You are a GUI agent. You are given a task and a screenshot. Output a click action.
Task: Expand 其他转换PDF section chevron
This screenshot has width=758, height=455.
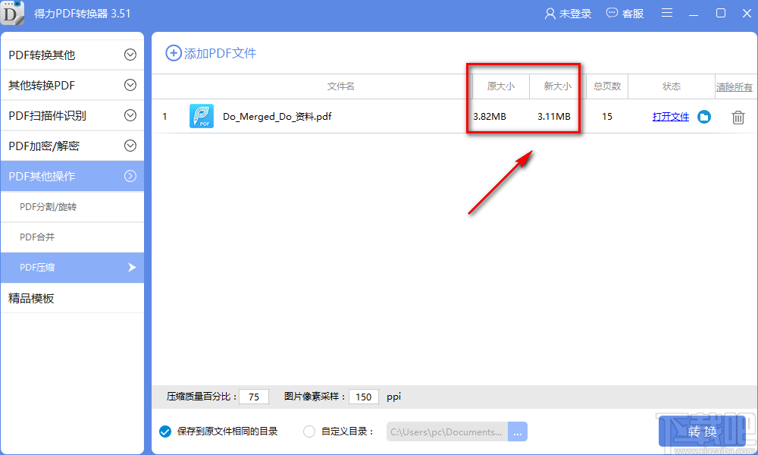[x=130, y=85]
